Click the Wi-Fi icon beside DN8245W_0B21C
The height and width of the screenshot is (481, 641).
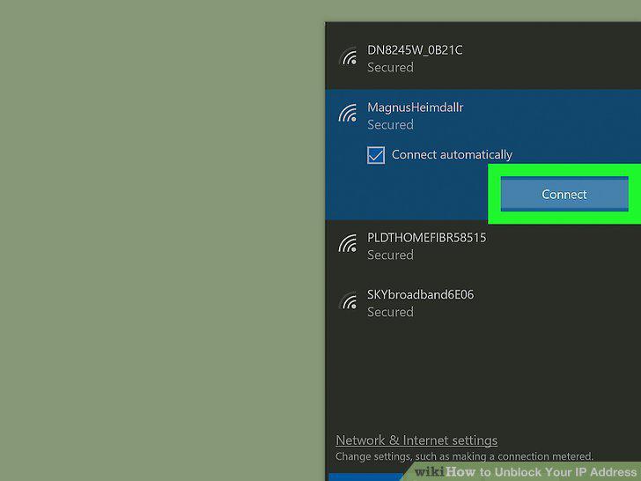tap(348, 57)
